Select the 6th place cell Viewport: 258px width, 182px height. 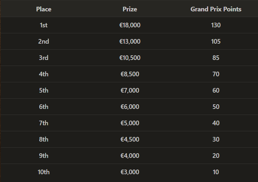click(x=44, y=107)
